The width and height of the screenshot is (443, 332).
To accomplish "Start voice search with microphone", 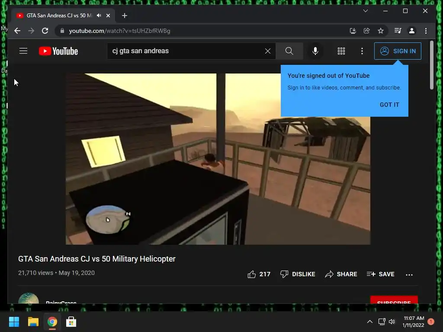I will pyautogui.click(x=315, y=51).
